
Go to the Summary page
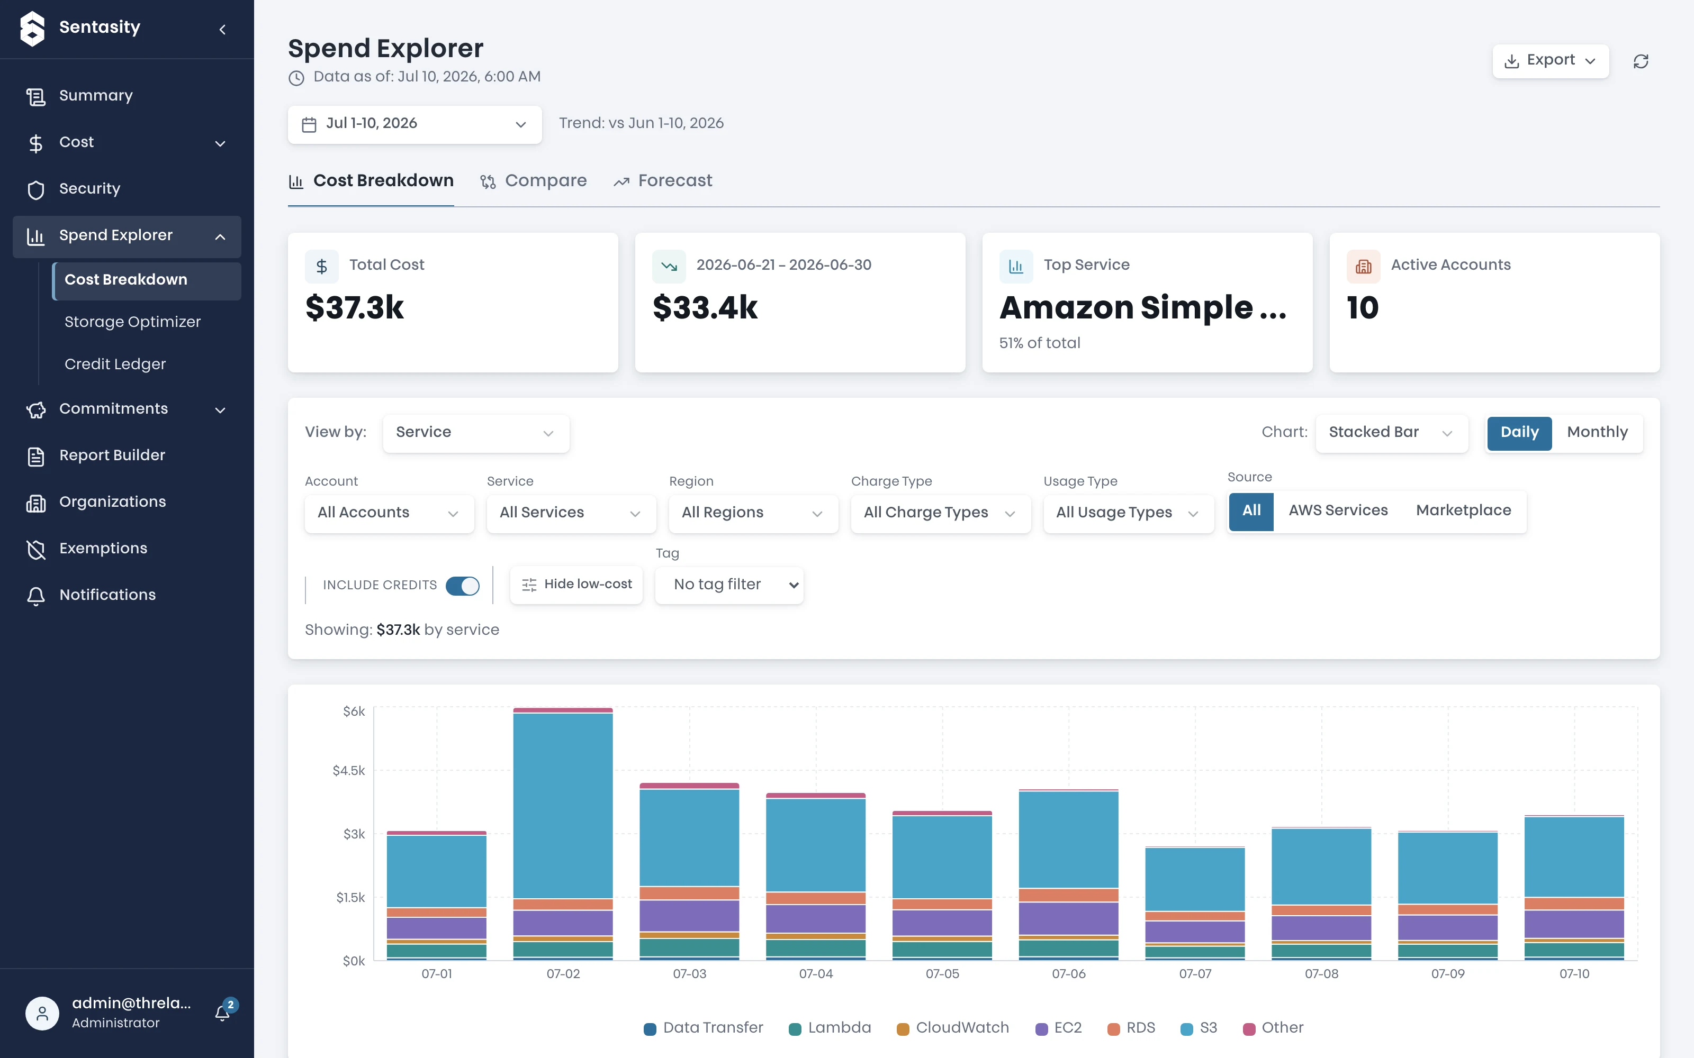[127, 96]
